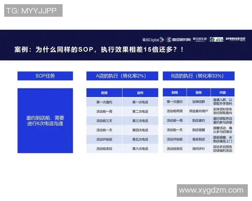Click the 回访并且预告后续福利活动 cell
Screen dimensions: 252x201
tap(223, 149)
